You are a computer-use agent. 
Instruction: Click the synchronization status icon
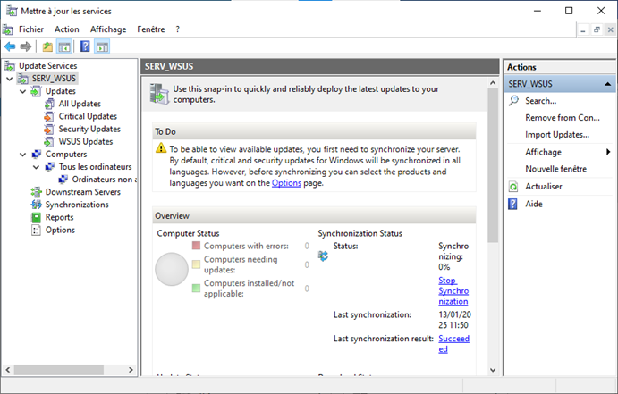(x=323, y=256)
